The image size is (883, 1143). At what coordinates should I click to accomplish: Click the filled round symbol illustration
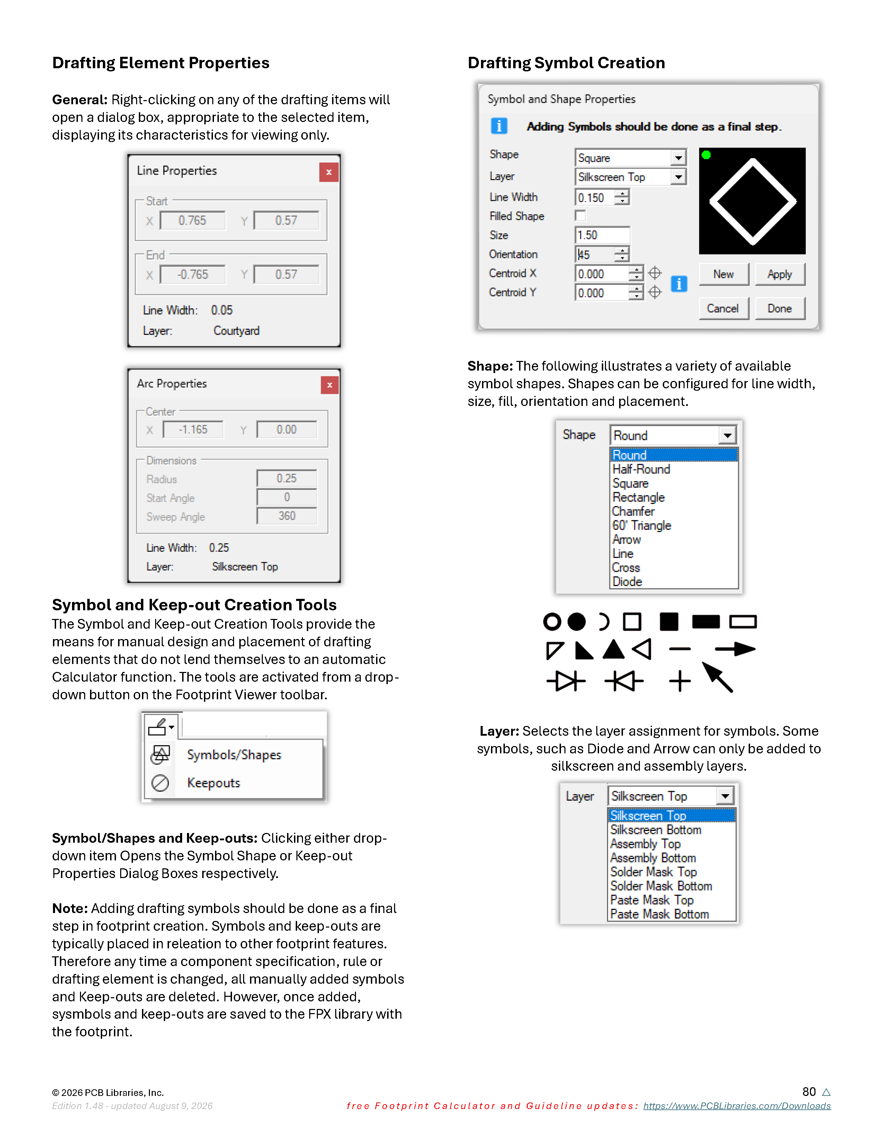click(x=577, y=622)
